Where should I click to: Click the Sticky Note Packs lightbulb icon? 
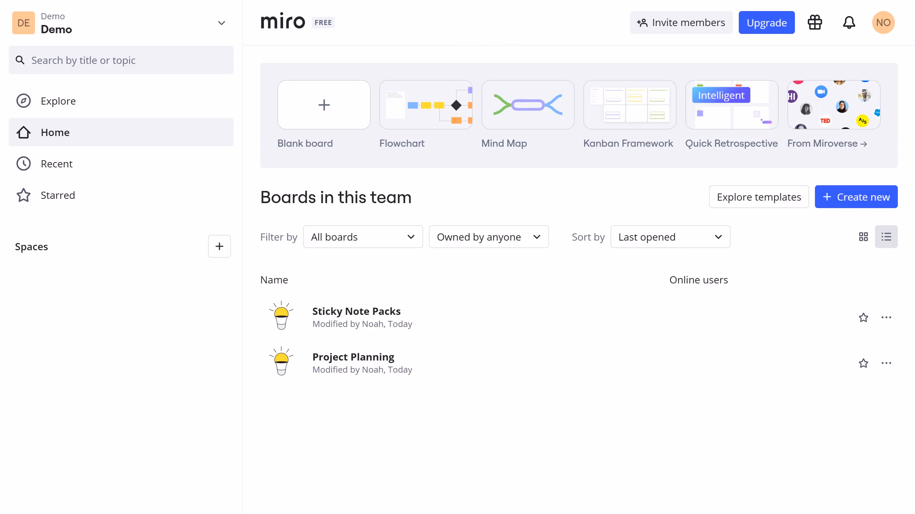pos(281,316)
